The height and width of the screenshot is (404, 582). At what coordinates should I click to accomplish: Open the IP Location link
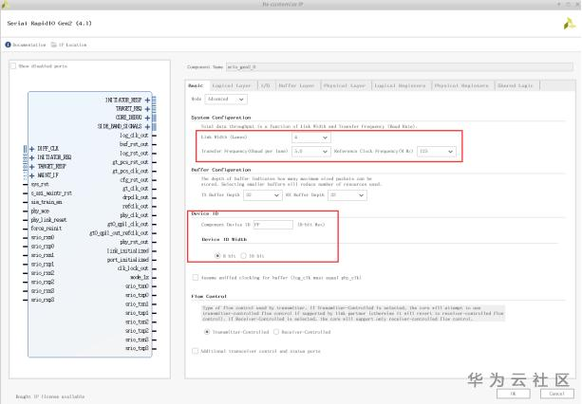pyautogui.click(x=72, y=45)
